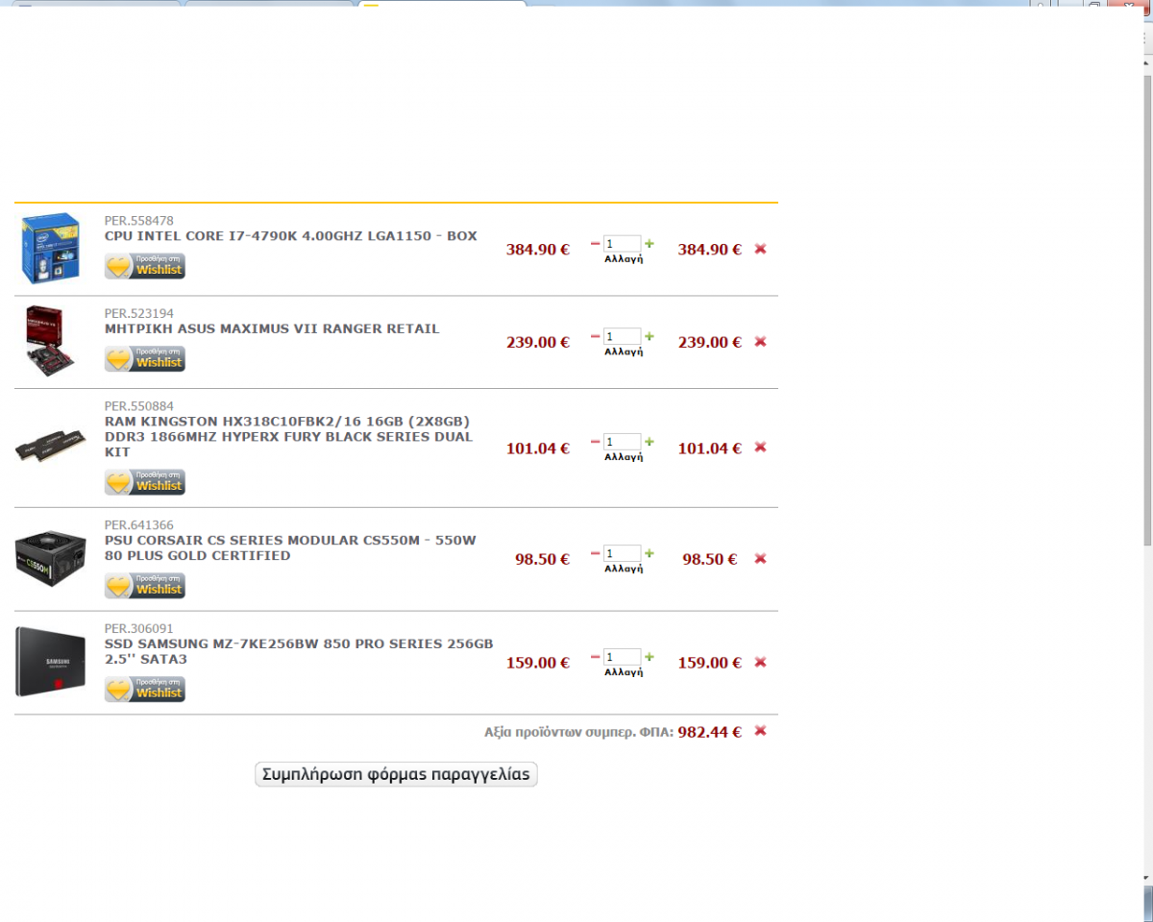1153x922 pixels.
Task: Add Samsung 850 Pro SSD to Wishlist
Action: coord(145,690)
